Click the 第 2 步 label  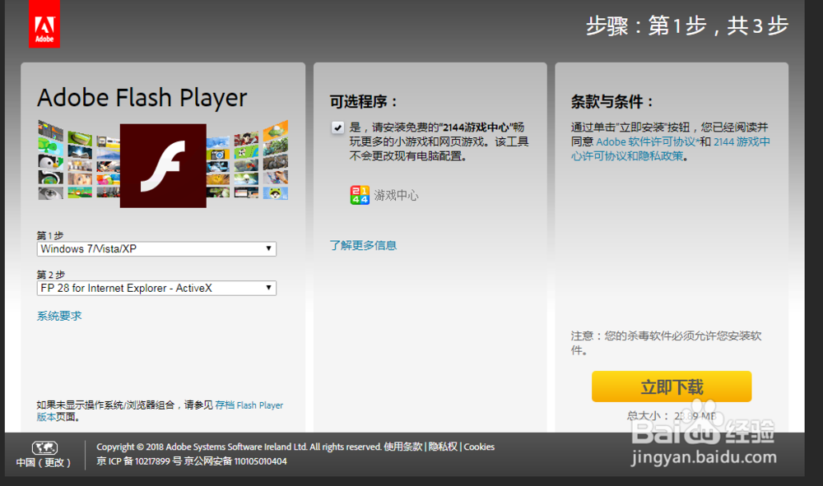click(x=50, y=275)
